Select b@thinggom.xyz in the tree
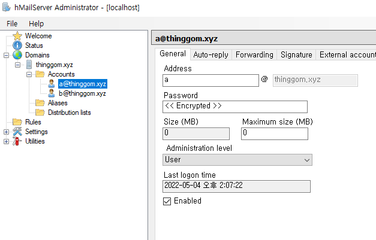The height and width of the screenshot is (240, 376). [x=83, y=93]
